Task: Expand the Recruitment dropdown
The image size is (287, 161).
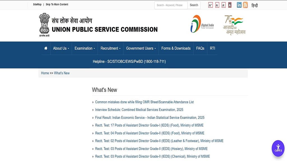Action: point(110,48)
